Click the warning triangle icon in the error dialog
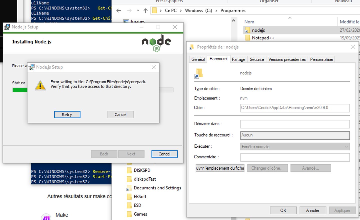This screenshot has height=220, width=360. [40, 85]
